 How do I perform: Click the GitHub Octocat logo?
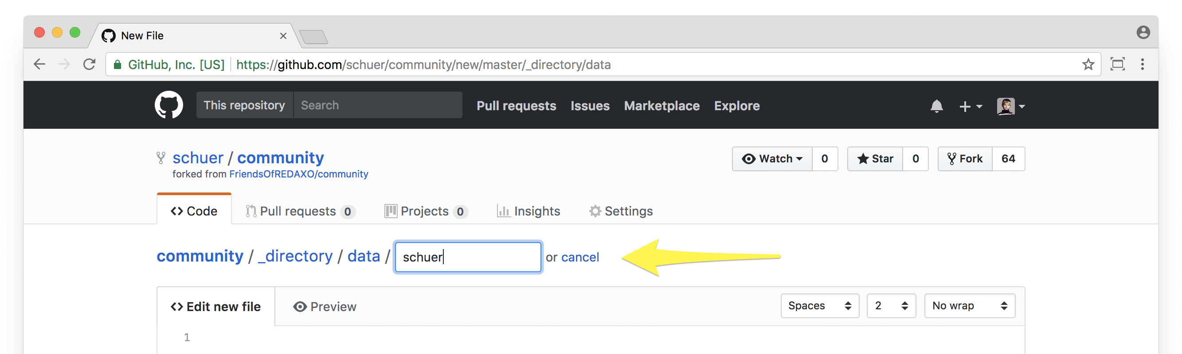pos(168,105)
